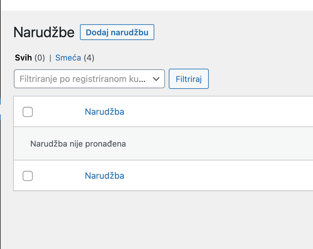Click the Filtriraj button
The image size is (313, 249).
pyautogui.click(x=188, y=79)
